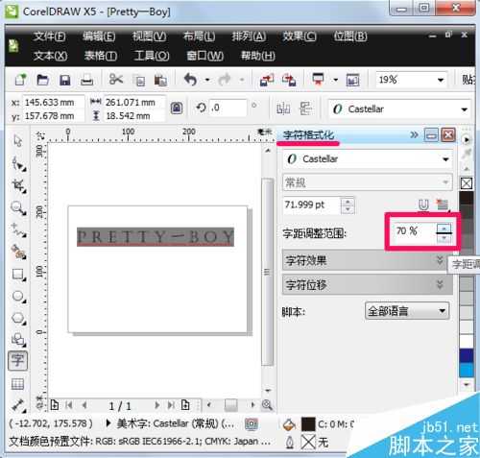Toggle underline in character formatting panel
The image size is (480, 458).
click(423, 205)
